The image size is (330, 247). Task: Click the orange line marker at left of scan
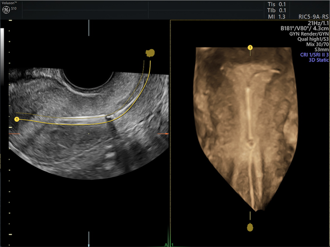(15, 134)
